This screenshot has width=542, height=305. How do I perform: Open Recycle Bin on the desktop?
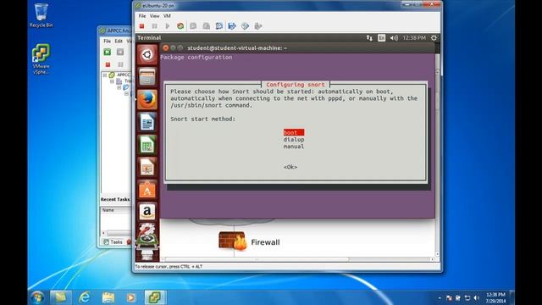[41, 15]
